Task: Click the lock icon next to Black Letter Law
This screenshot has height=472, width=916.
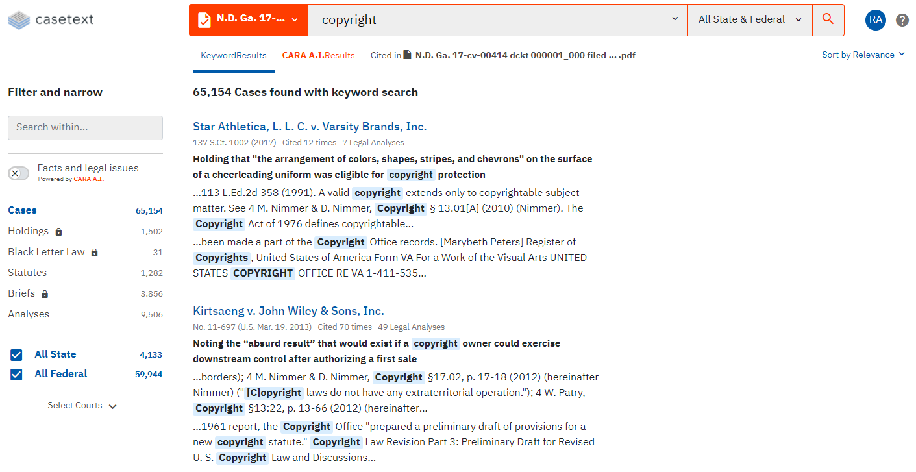Action: (x=94, y=253)
